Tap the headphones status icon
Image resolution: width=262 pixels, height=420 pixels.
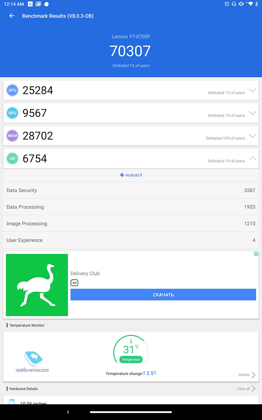point(234,4)
